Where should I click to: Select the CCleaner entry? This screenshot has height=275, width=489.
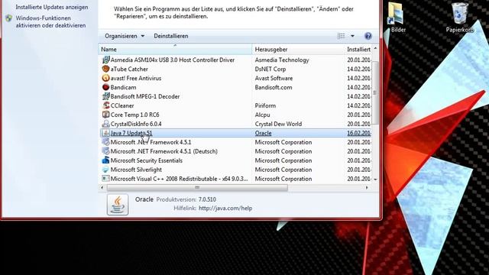coord(236,105)
